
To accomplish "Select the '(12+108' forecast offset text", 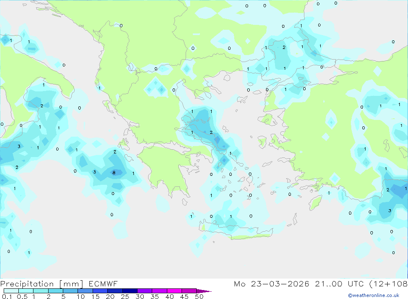I will [x=388, y=283].
